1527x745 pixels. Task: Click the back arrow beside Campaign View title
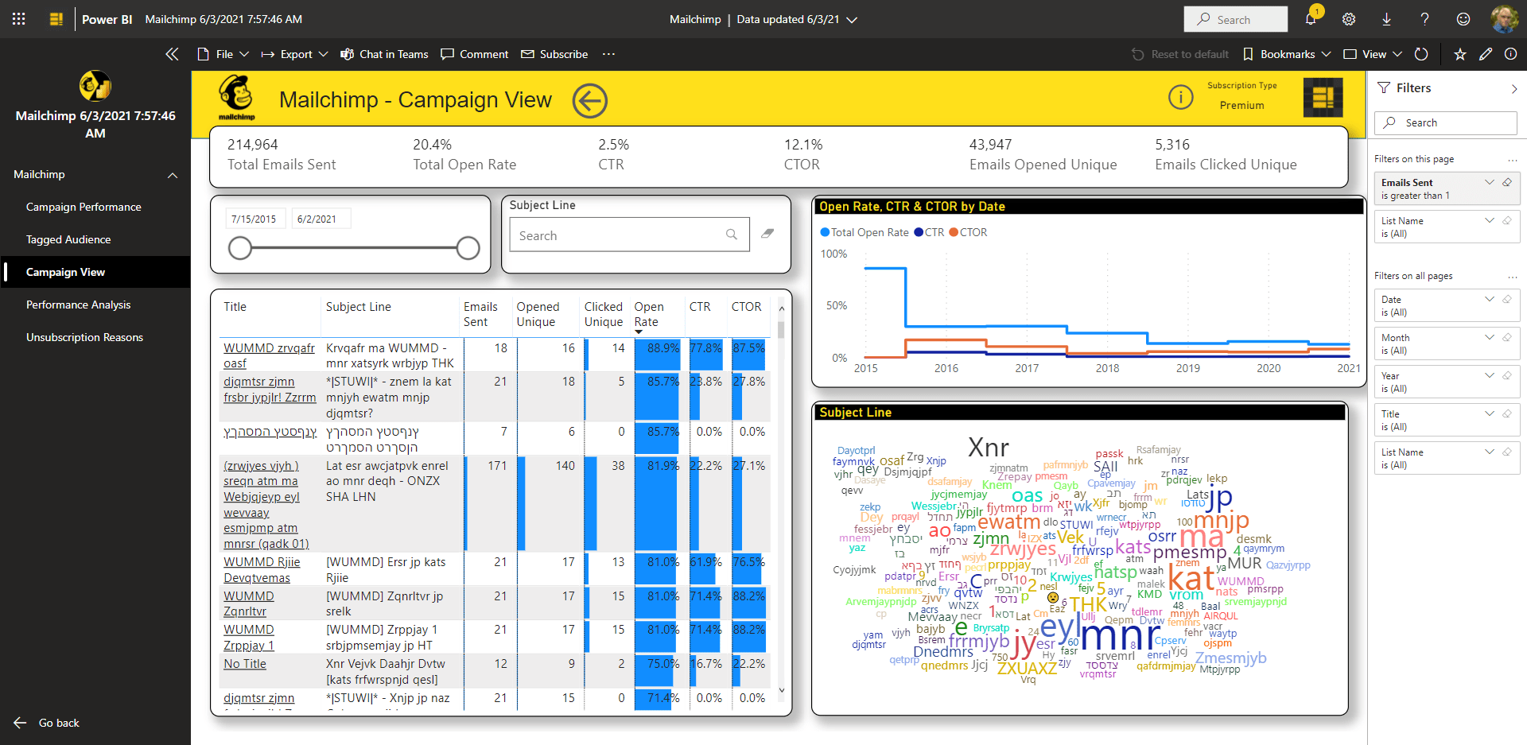590,101
